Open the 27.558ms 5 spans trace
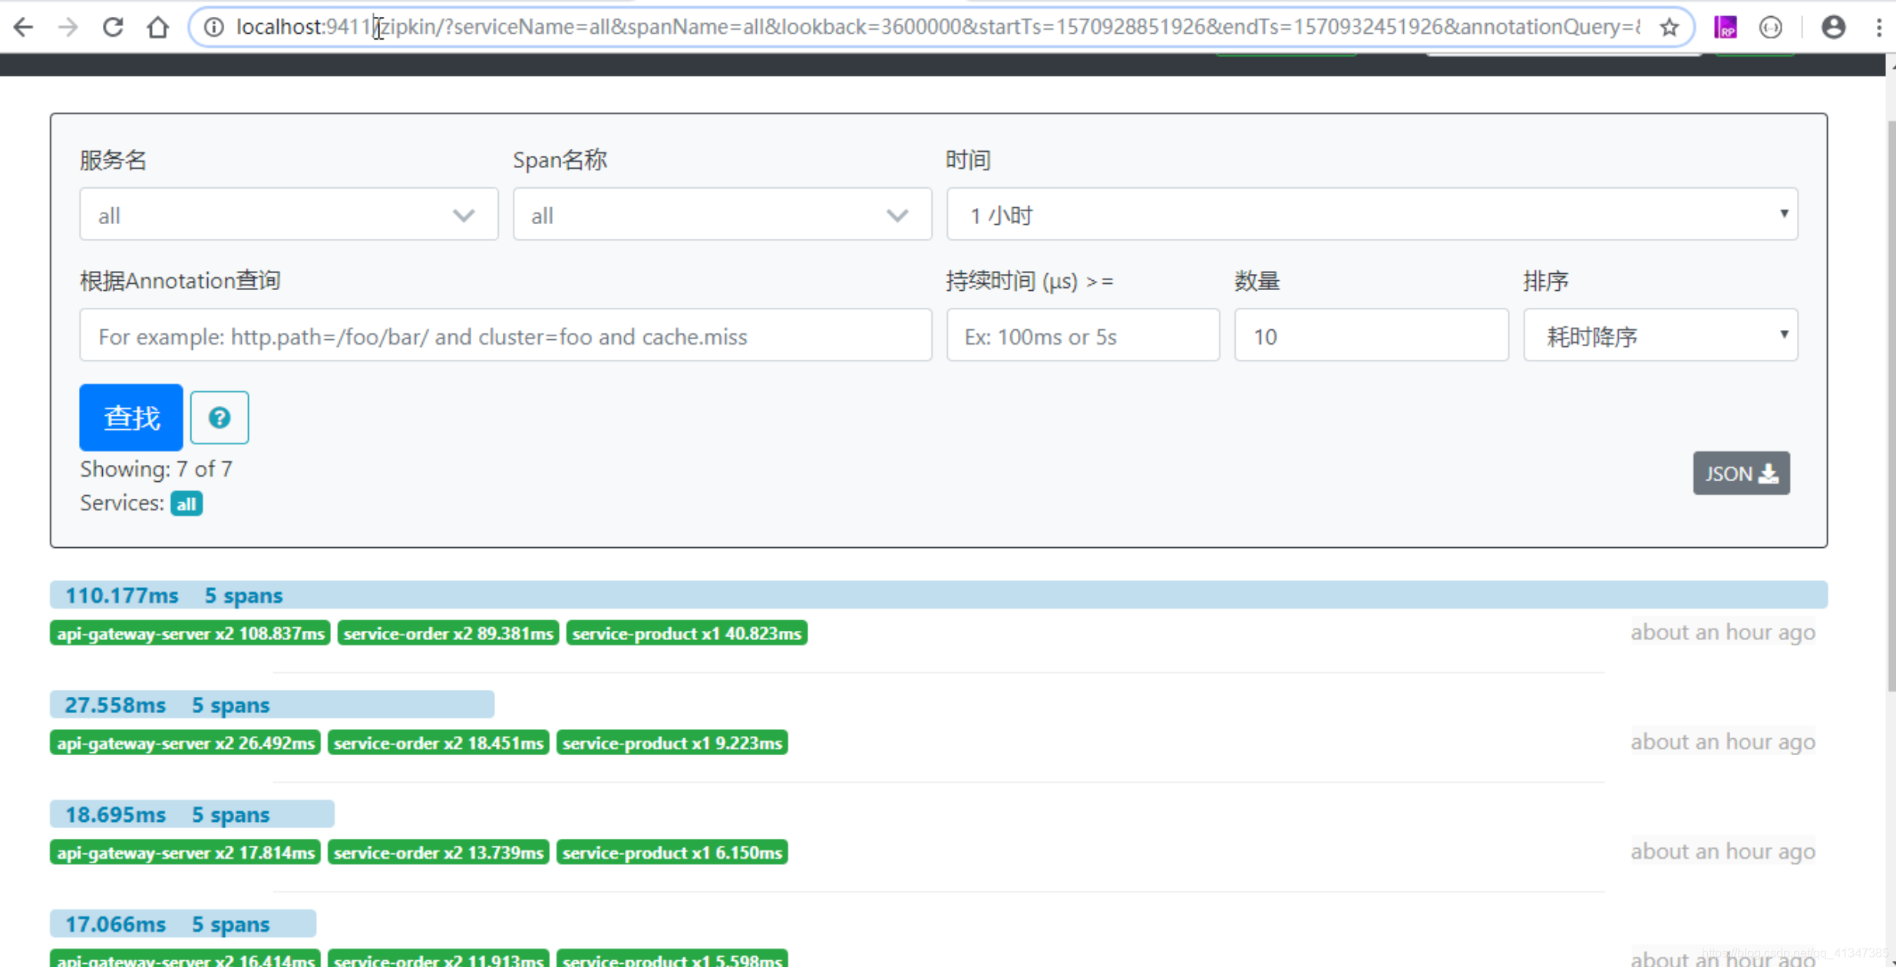Image resolution: width=1896 pixels, height=967 pixels. click(272, 705)
